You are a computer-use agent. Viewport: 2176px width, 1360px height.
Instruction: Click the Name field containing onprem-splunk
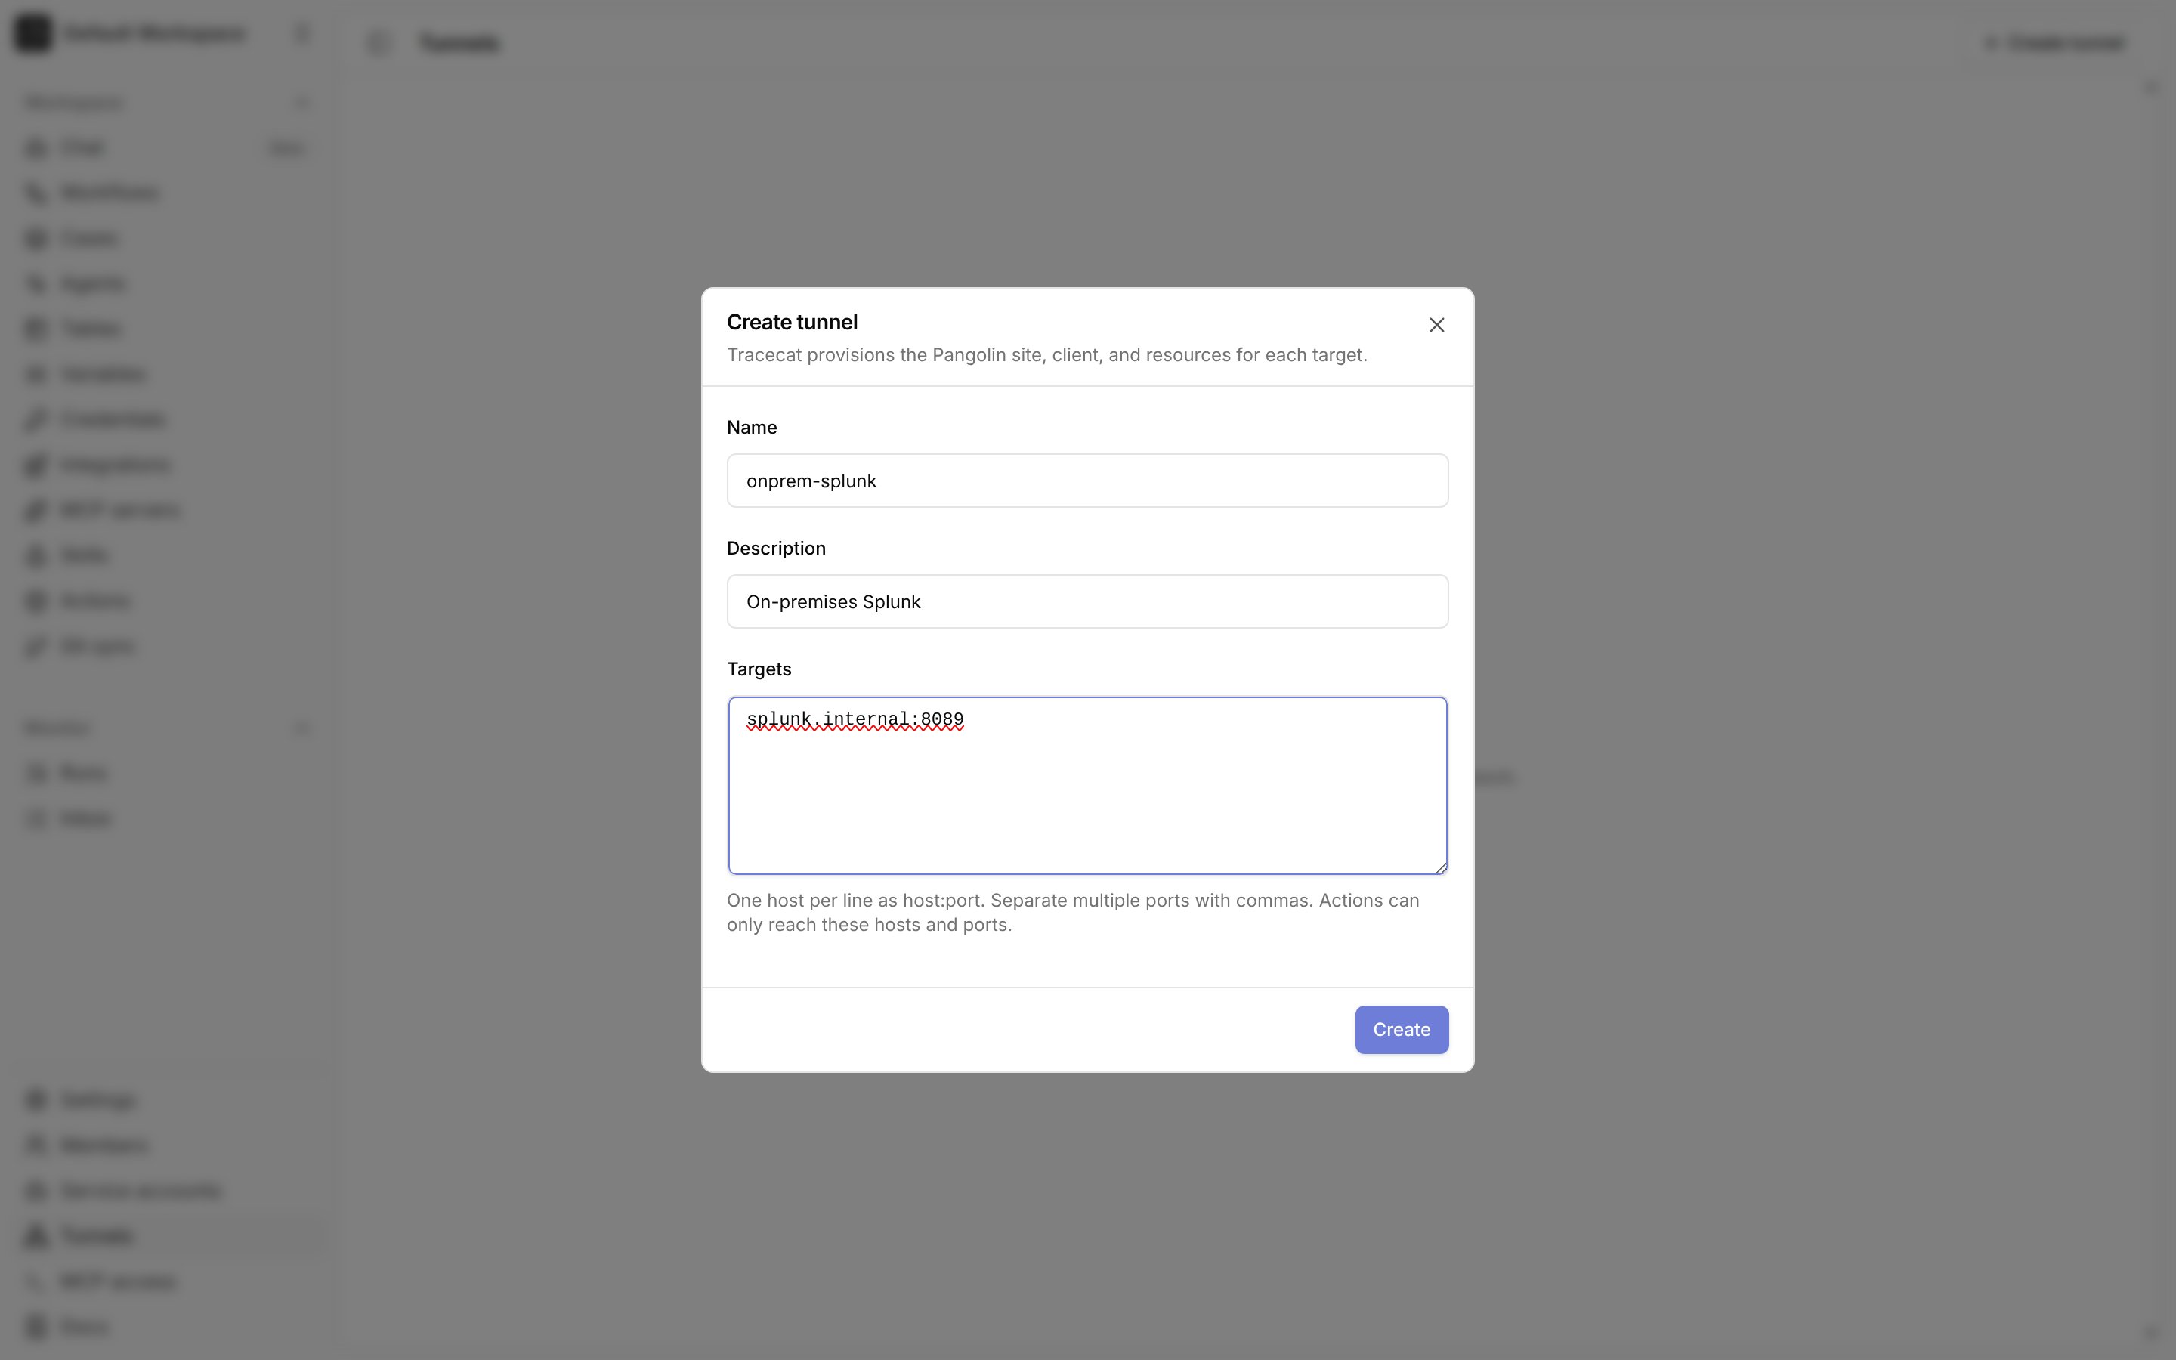[1087, 481]
